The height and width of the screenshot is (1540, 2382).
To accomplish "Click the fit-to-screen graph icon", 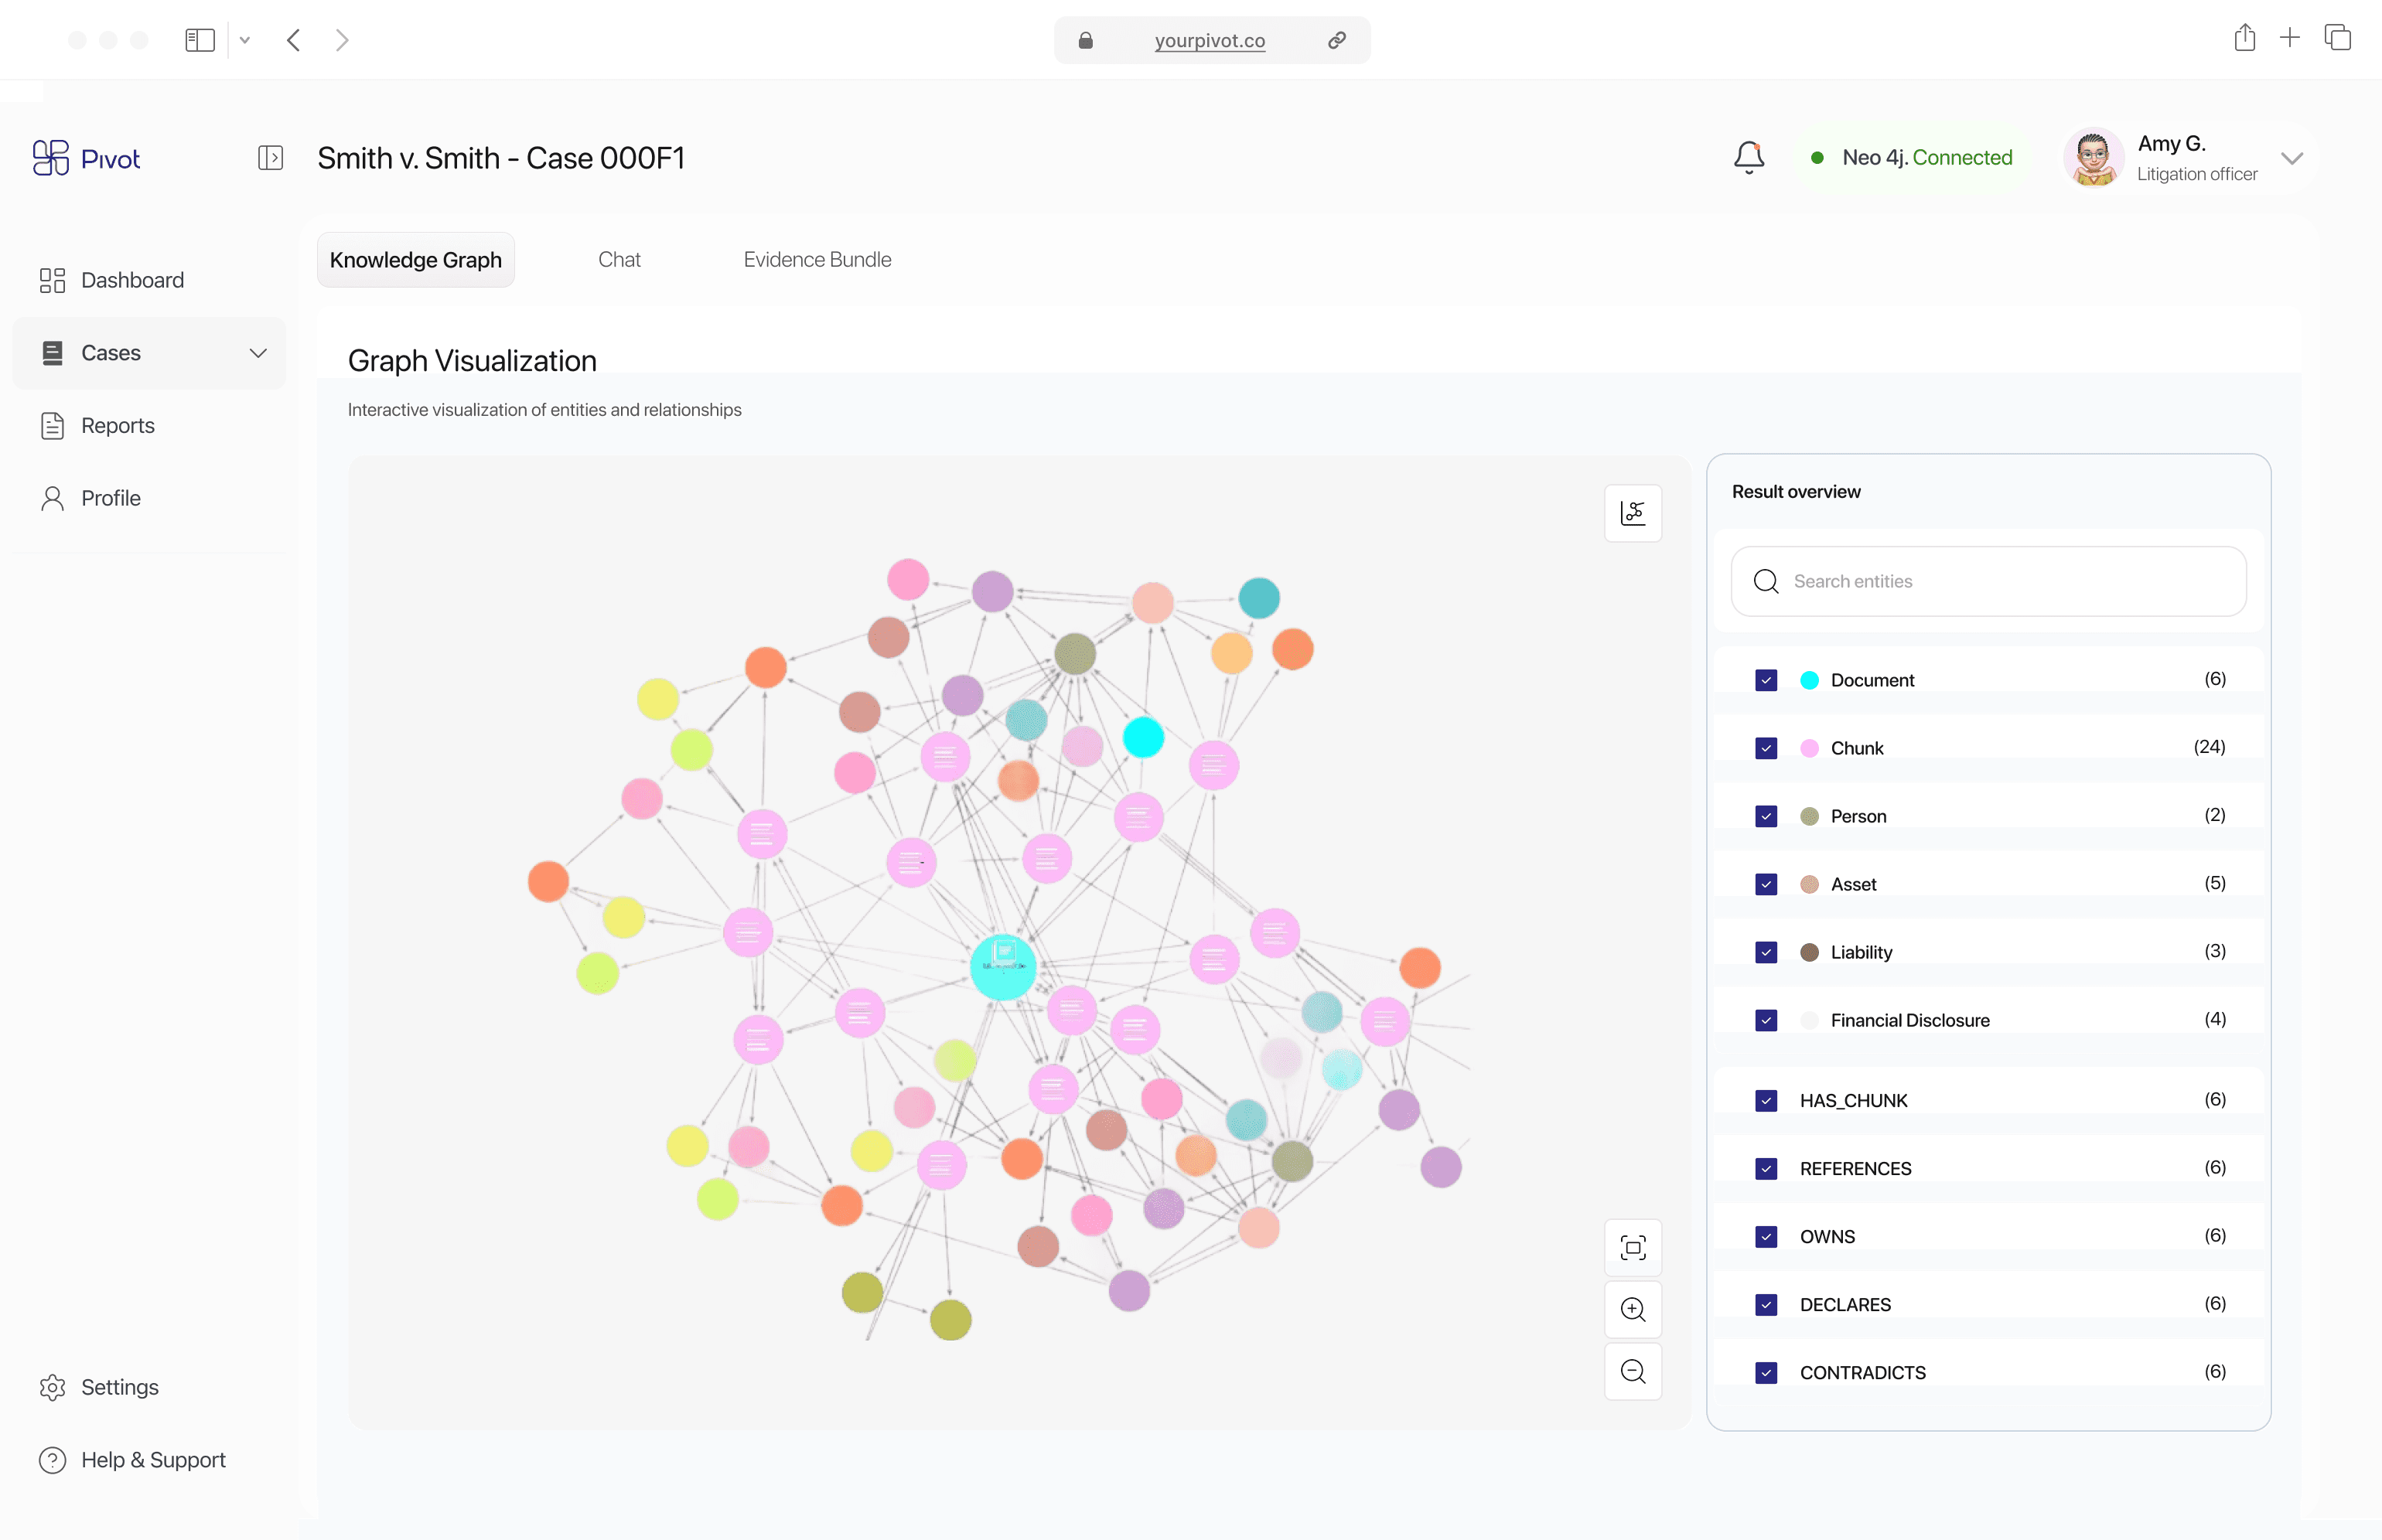I will click(x=1633, y=1247).
